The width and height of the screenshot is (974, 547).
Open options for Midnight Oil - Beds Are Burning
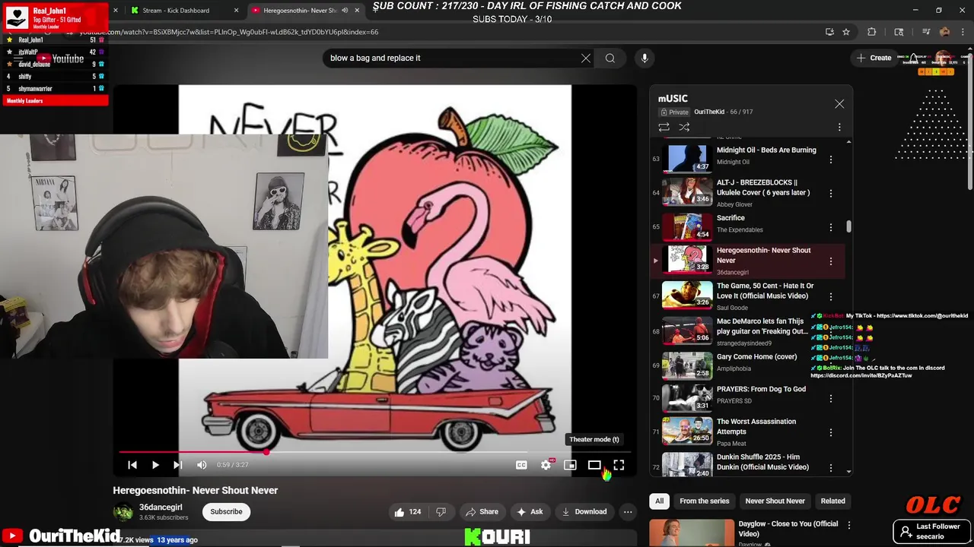(831, 160)
